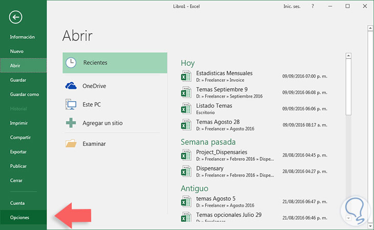Select Abrir in the sidebar
Image resolution: width=374 pixels, height=230 pixels.
click(24, 66)
